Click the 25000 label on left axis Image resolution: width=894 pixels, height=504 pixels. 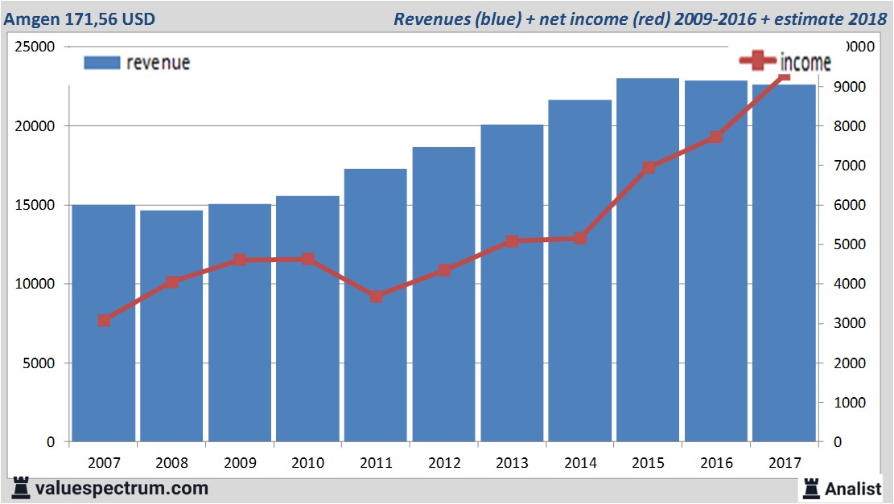point(35,47)
